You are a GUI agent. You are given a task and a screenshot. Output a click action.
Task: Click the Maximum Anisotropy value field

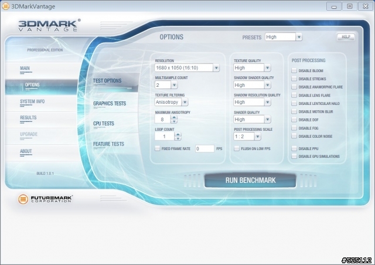[163, 119]
